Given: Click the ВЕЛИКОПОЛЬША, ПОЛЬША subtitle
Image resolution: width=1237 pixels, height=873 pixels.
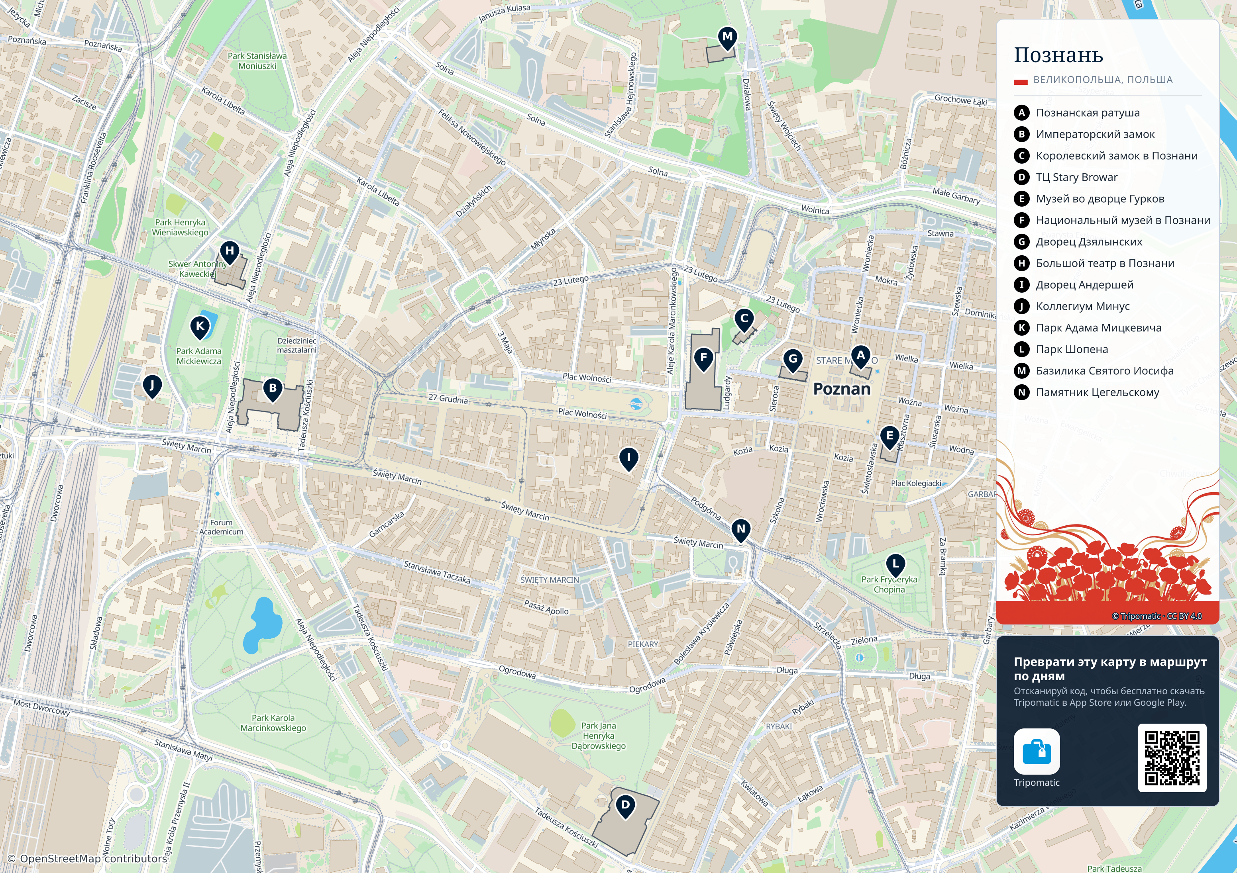Looking at the screenshot, I should [x=1102, y=80].
